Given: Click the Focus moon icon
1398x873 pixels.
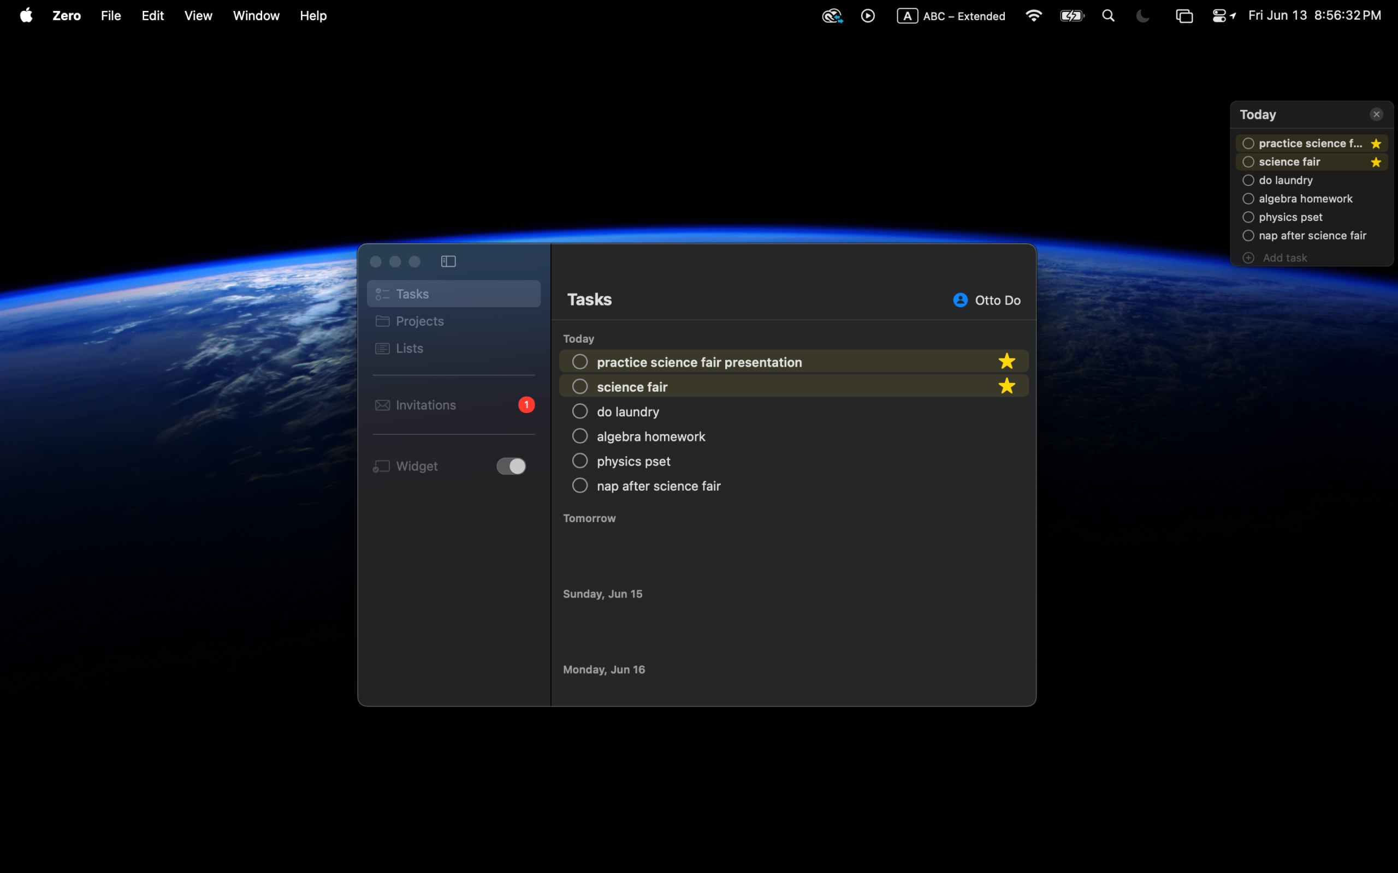Looking at the screenshot, I should point(1142,16).
